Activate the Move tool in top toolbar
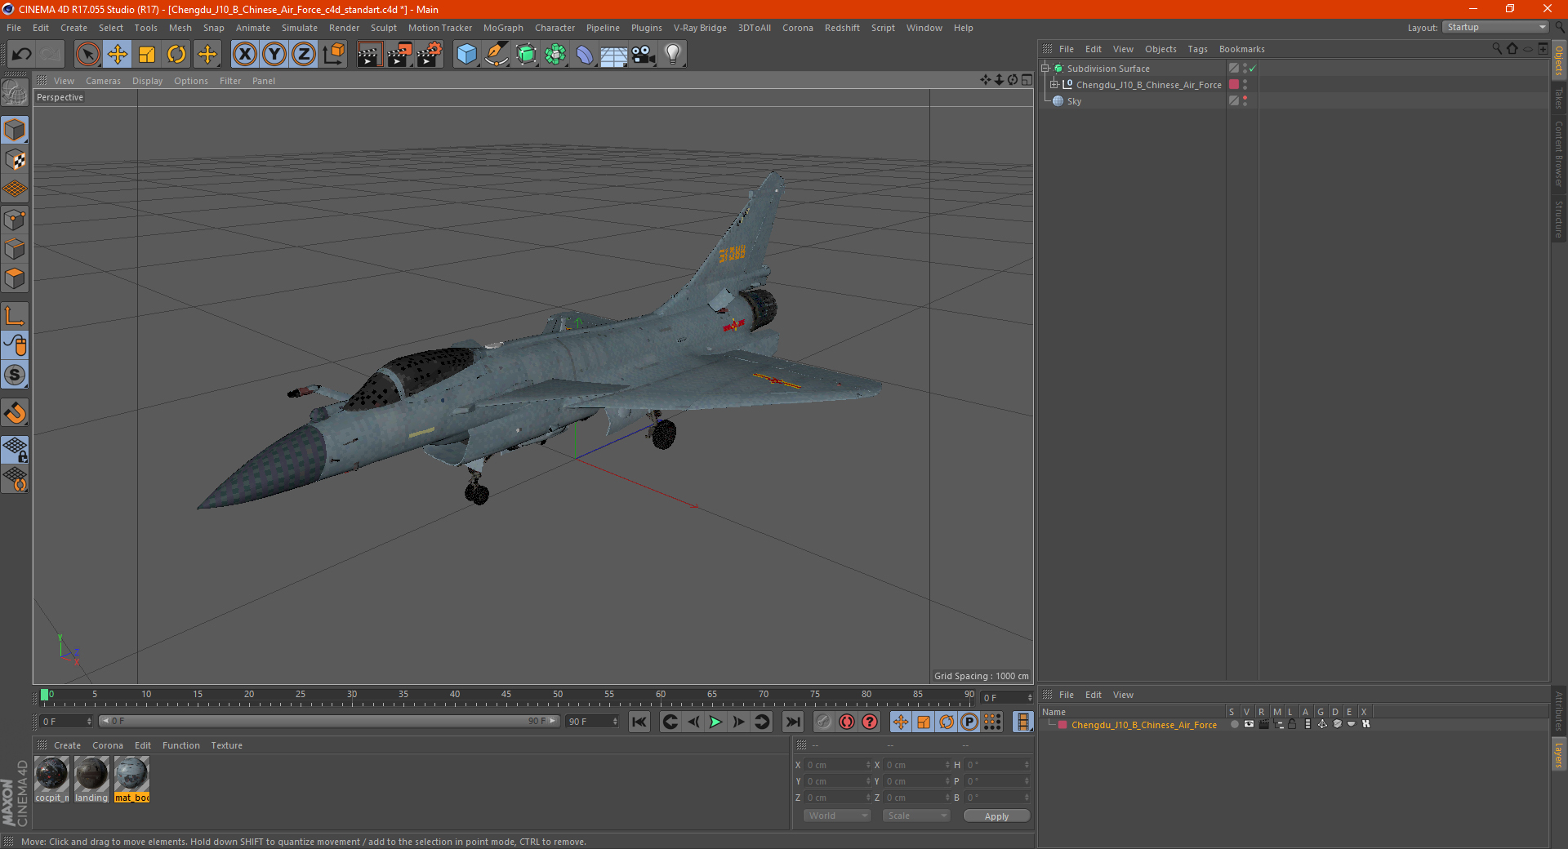Screen dimensions: 1568x849 click(x=118, y=55)
